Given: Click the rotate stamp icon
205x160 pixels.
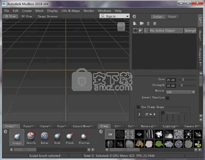Looking at the screenshot, I should tap(147, 114).
